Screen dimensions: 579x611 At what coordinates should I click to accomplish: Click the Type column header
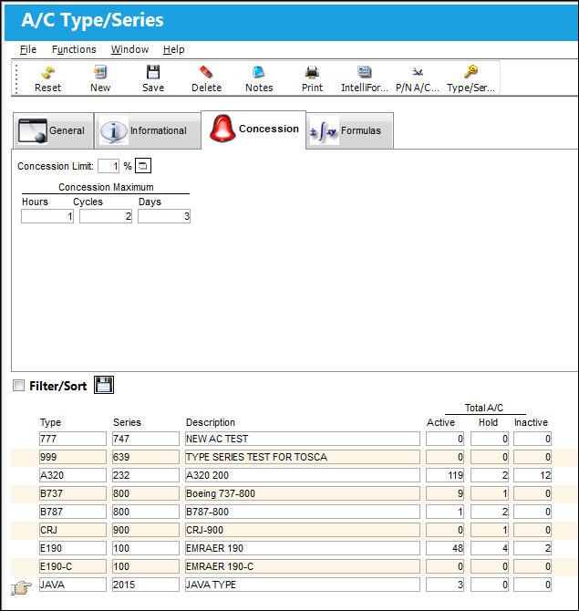pos(50,422)
